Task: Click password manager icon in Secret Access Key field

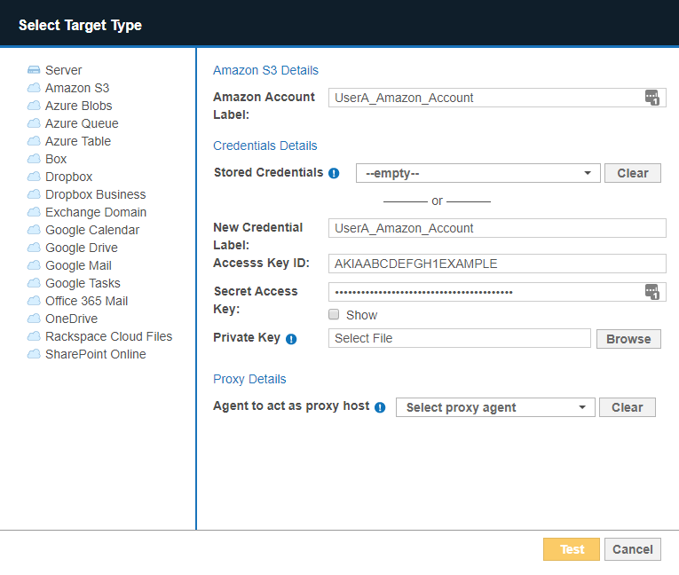Action: [652, 292]
